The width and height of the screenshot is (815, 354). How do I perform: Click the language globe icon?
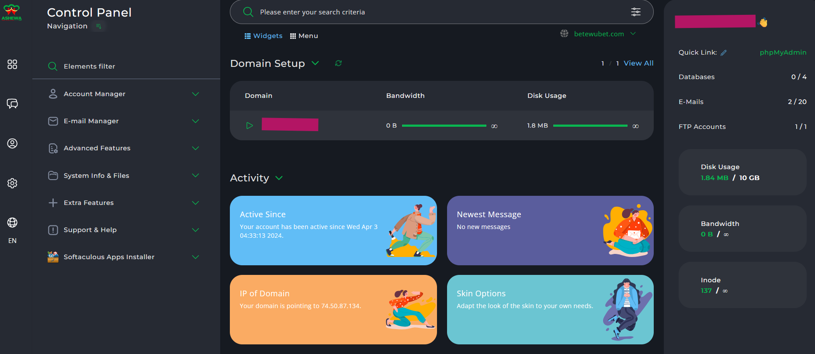pos(12,222)
